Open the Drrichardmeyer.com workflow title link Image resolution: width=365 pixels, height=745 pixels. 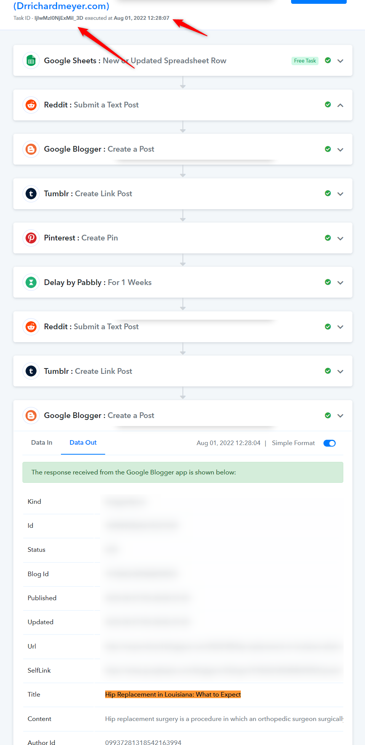61,6
